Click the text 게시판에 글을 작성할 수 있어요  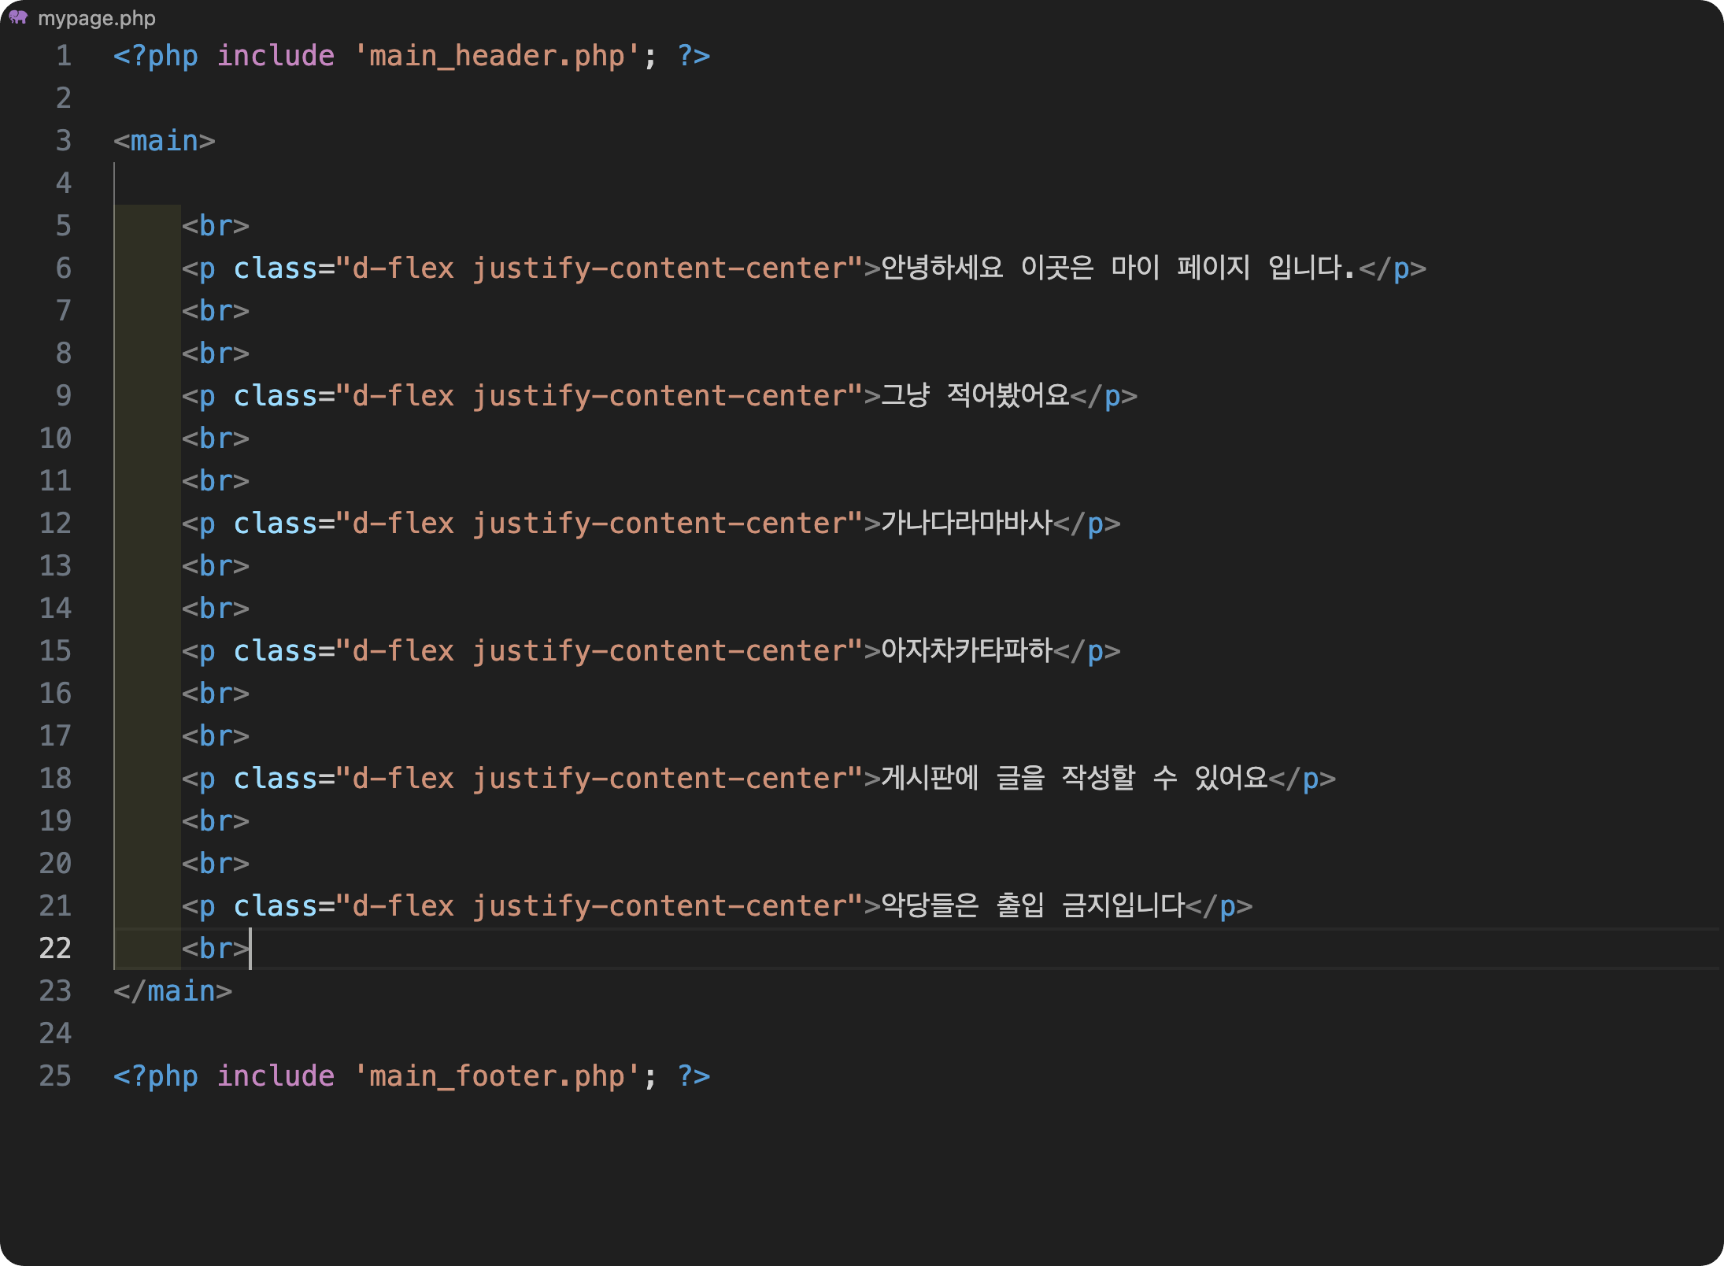[x=1075, y=778]
